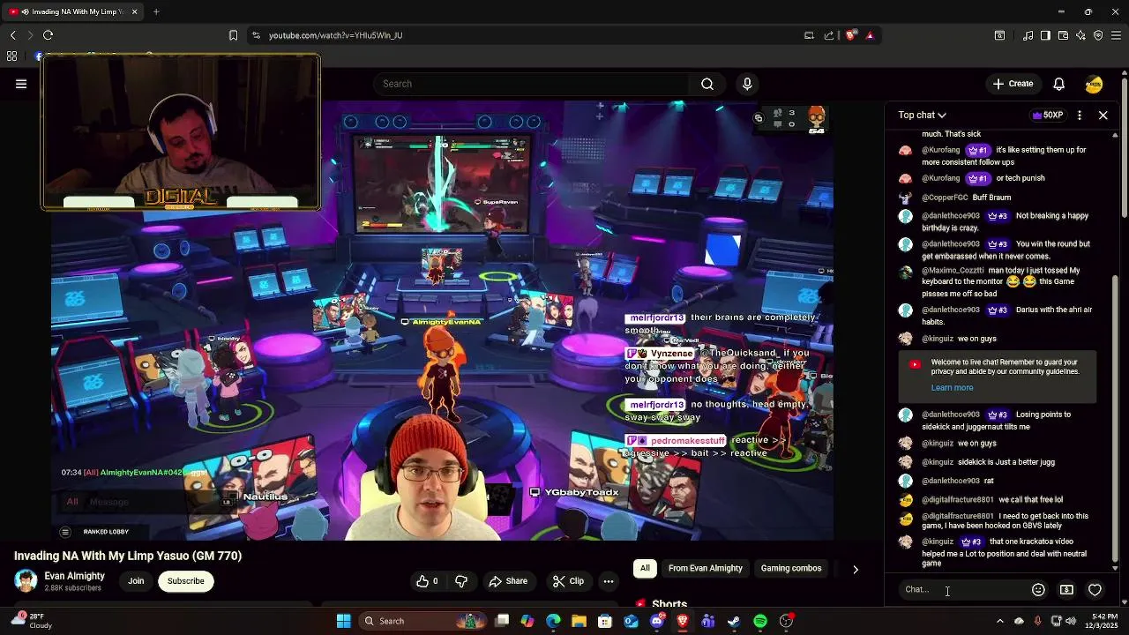
Task: Go back with the browser back arrow
Action: coord(12,35)
